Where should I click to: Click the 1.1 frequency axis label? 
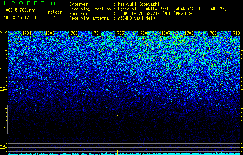tap(3, 50)
